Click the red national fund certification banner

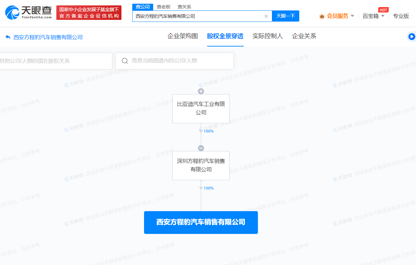click(89, 12)
